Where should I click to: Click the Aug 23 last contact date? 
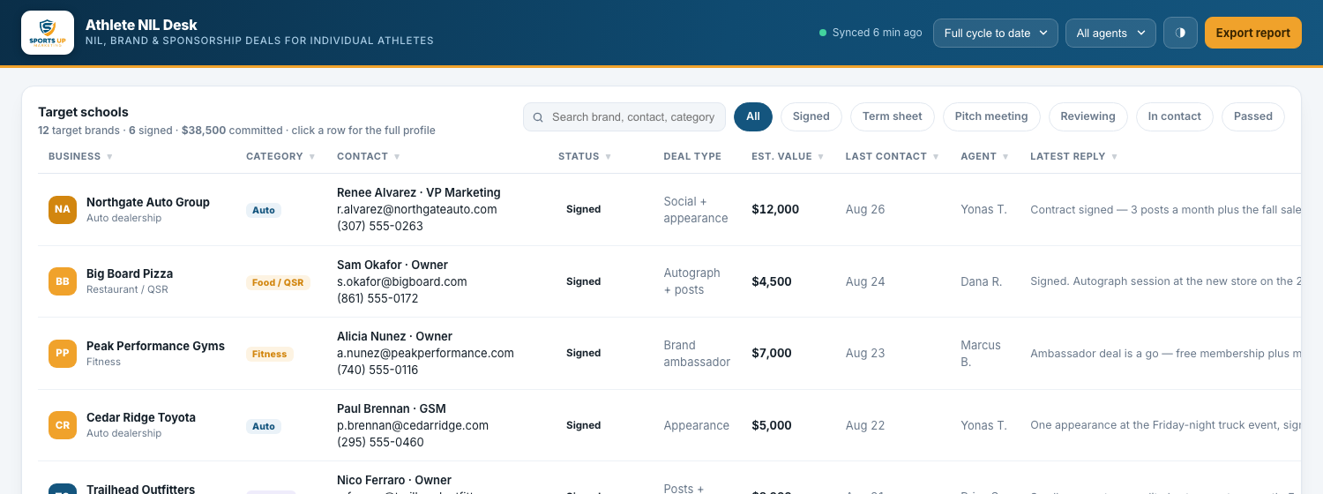tap(865, 353)
